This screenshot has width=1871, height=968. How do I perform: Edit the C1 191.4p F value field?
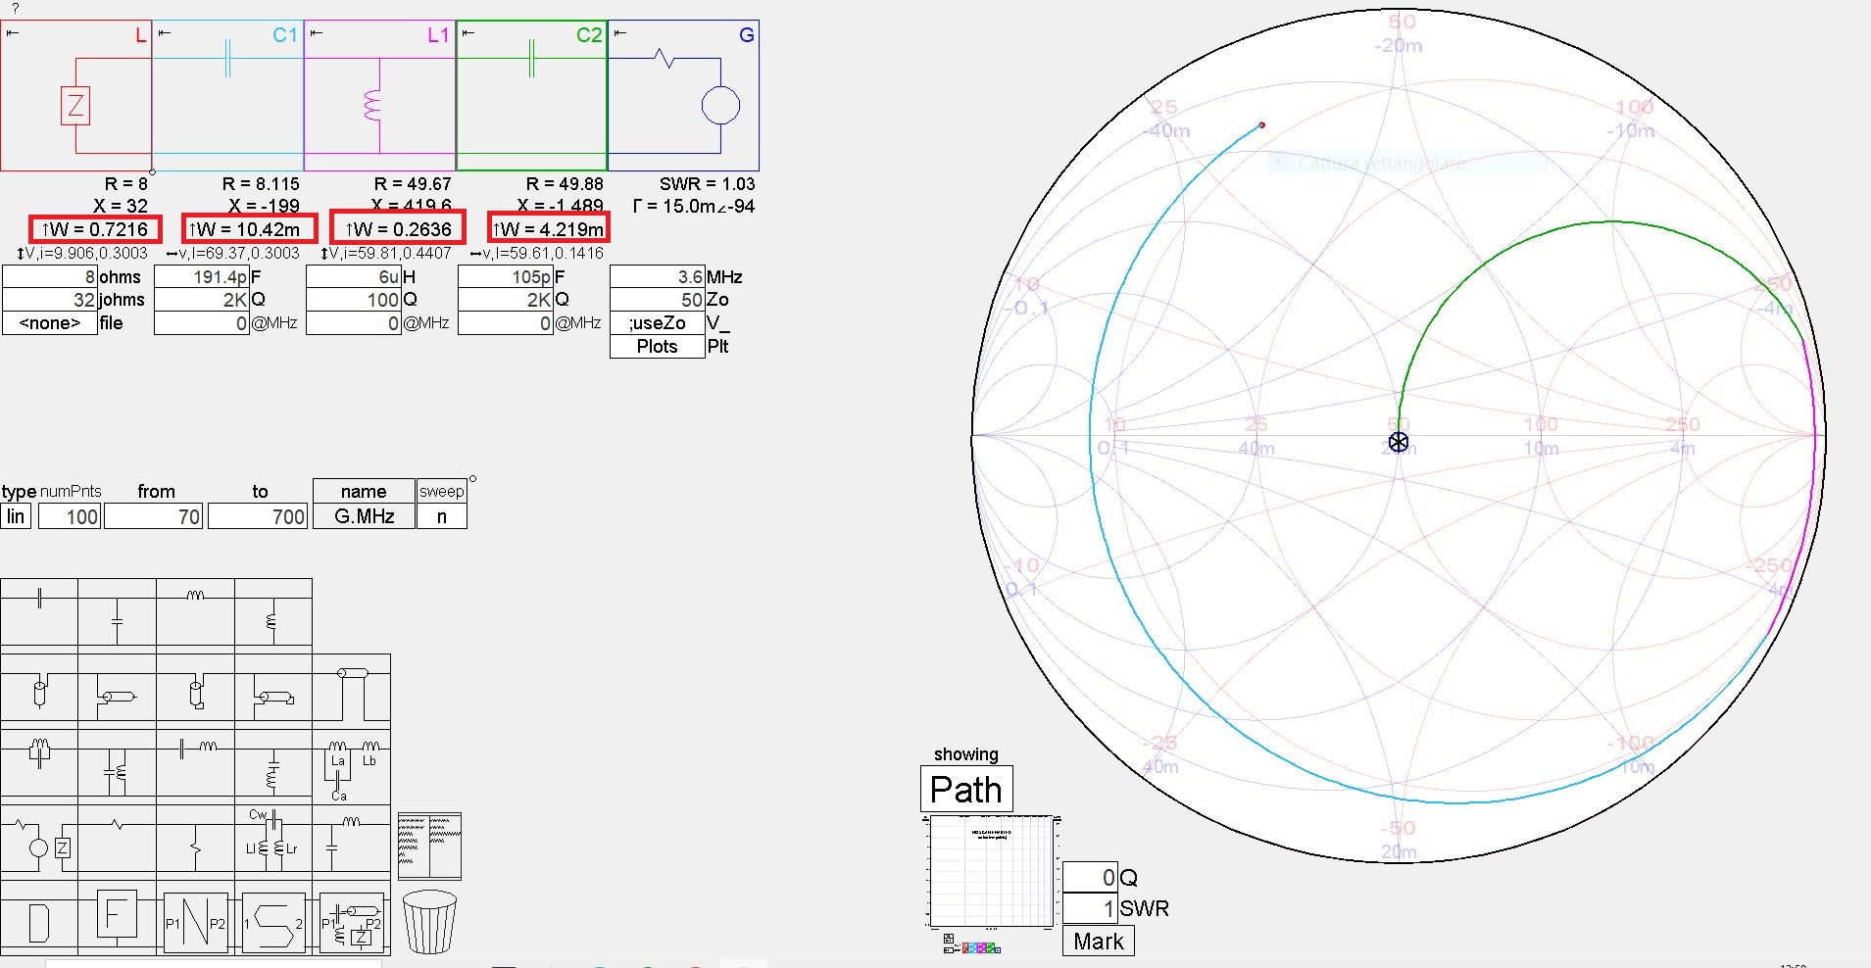coord(202,276)
